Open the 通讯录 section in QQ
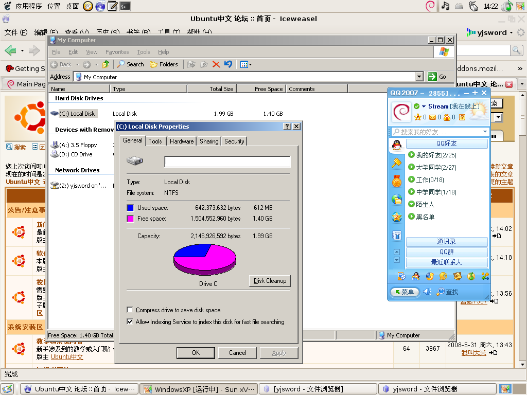The image size is (527, 395). 447,242
